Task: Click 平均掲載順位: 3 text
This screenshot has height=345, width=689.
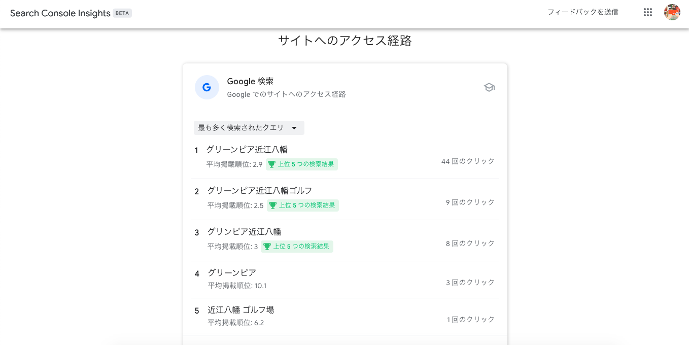Action: pos(233,247)
